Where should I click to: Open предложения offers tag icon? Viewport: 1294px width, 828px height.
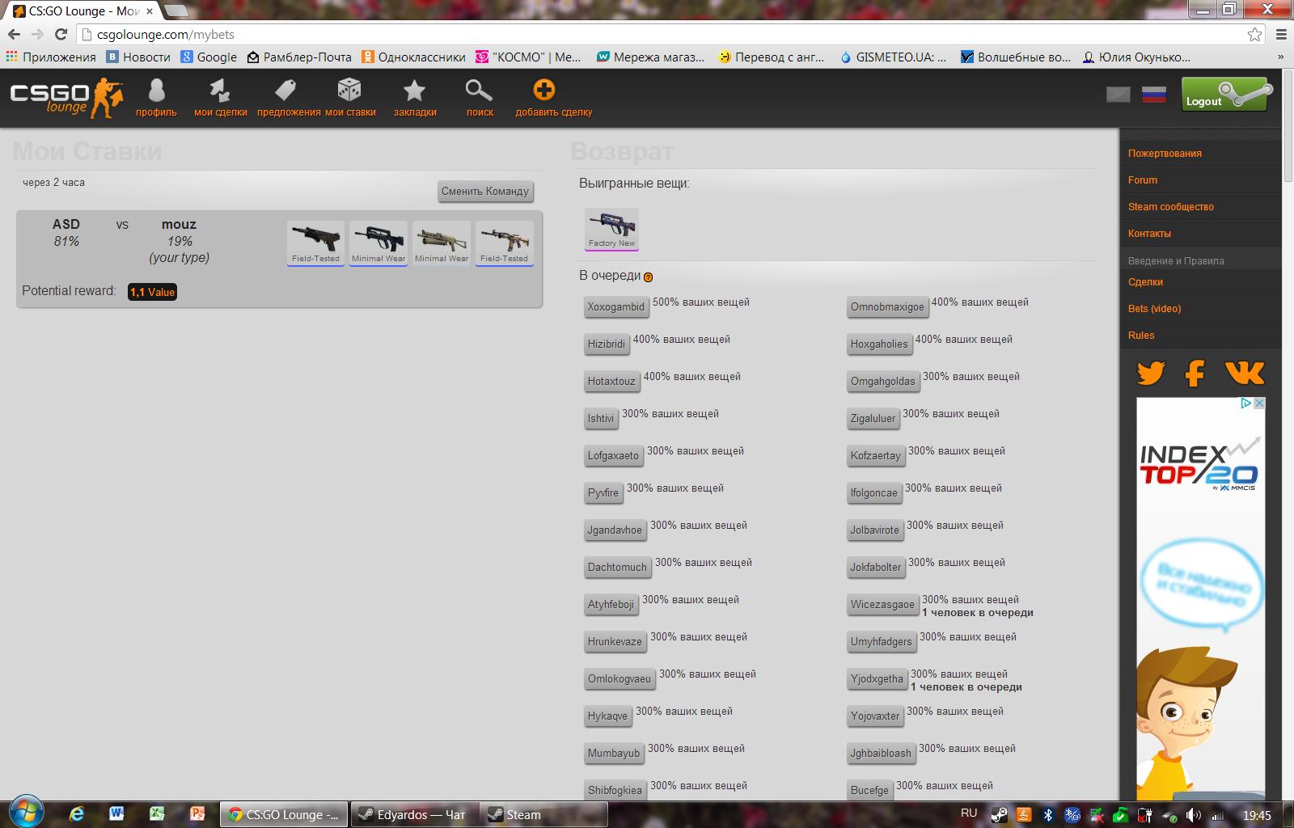(285, 91)
